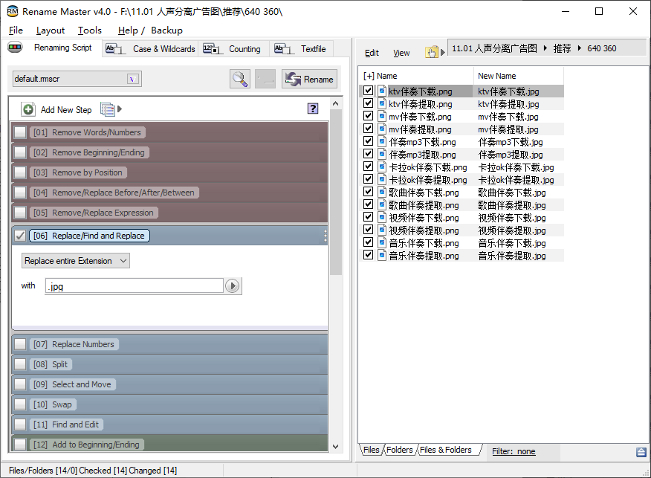Open the Tools menu
Image resolution: width=651 pixels, height=478 pixels.
pyautogui.click(x=89, y=30)
